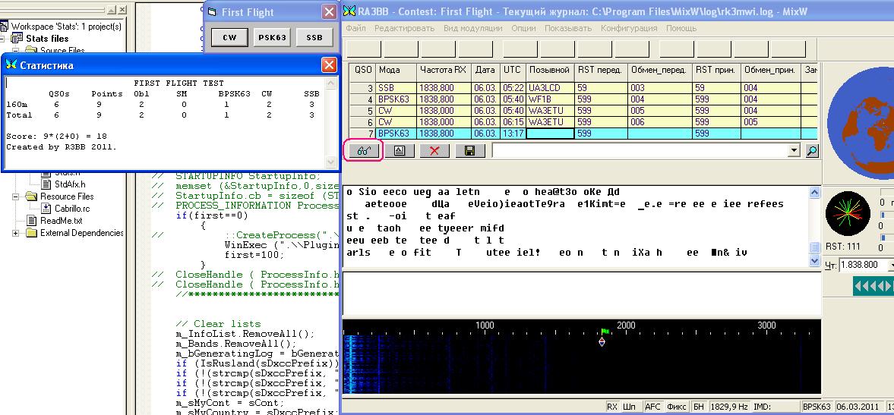Viewport: 894px width, 415px height.
Task: Click the Позывной callsign entry field
Action: click(x=550, y=134)
